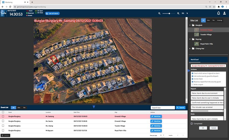The image size is (229, 140).
Task: Click the zoom out magnifier icon
Action: (159, 13)
